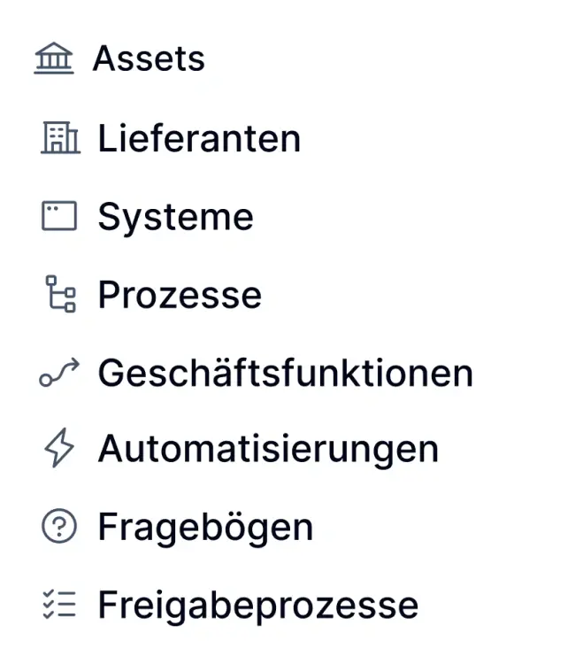Click the curved arrow icon for Geschäftsfunktionen
The image size is (583, 664).
tap(59, 372)
